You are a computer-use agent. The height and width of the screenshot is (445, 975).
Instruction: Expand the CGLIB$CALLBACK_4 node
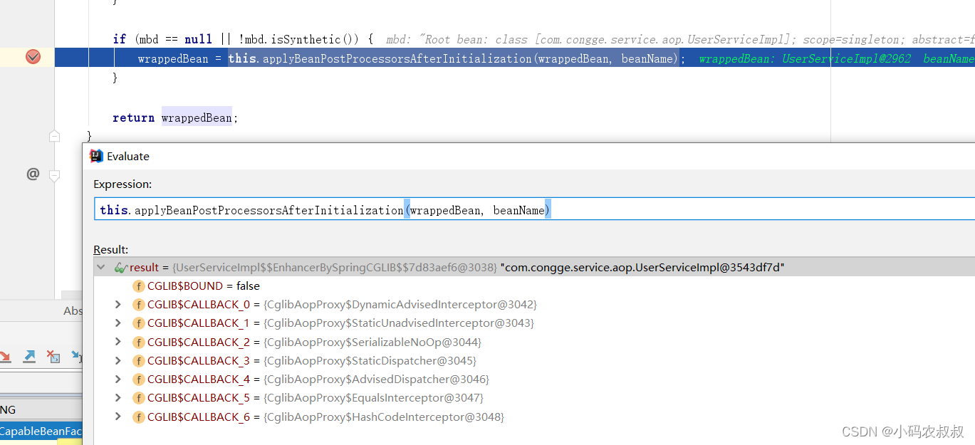coord(118,379)
